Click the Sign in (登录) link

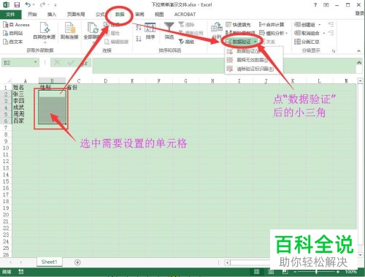(360, 13)
